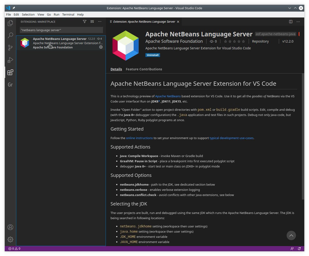Switch to the Details tab
Viewport: 309px width, 256px height.
pos(116,69)
